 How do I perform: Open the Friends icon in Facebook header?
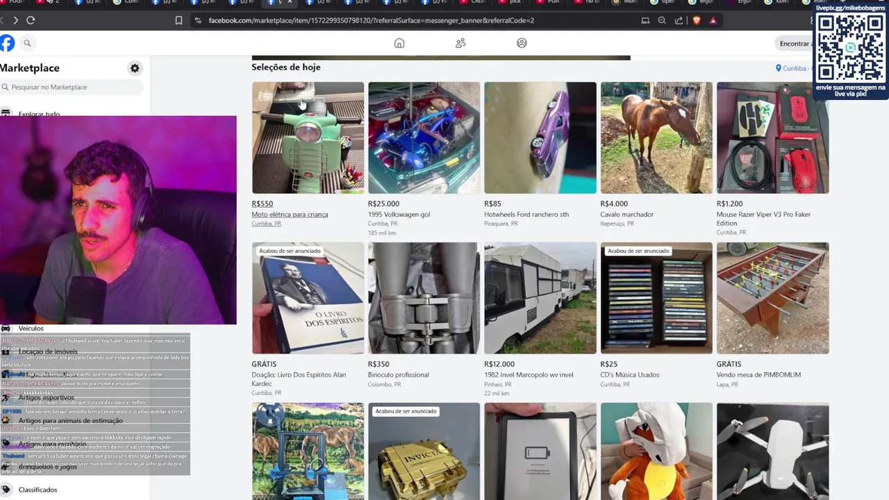click(x=460, y=43)
